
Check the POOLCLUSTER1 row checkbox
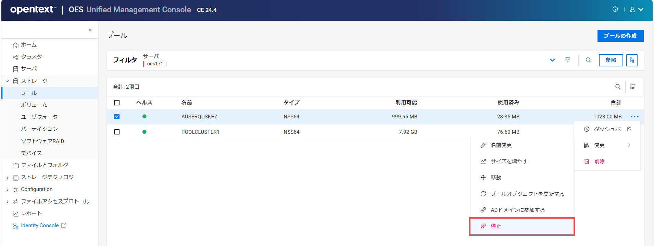[x=117, y=132]
